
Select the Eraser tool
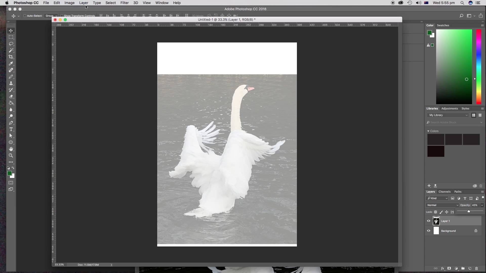(x=11, y=96)
